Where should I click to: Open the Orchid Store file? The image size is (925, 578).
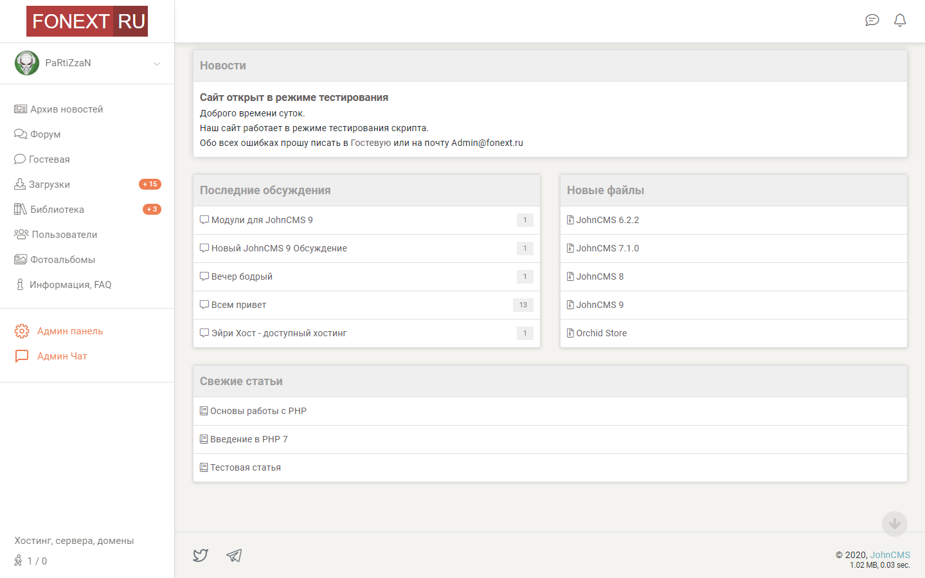601,333
